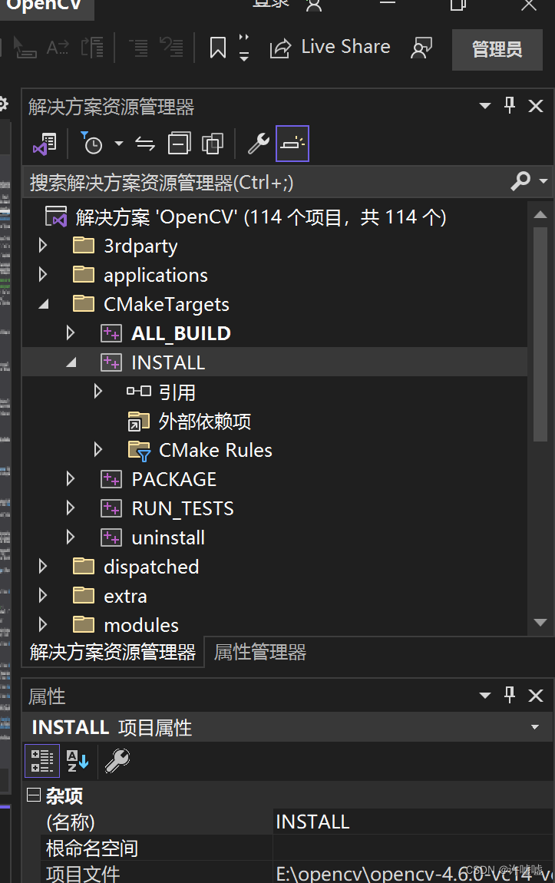This screenshot has width=555, height=883.
Task: Toggle the bookmark icon in toolbar
Action: pyautogui.click(x=218, y=48)
